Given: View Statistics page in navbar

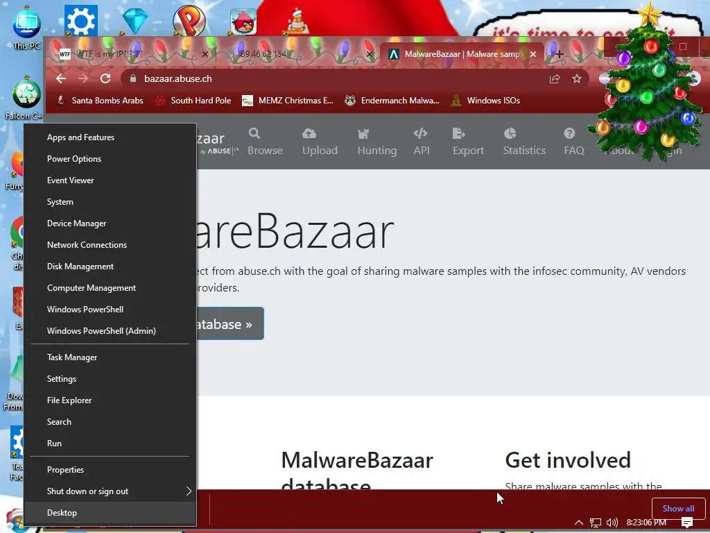Looking at the screenshot, I should [x=524, y=142].
